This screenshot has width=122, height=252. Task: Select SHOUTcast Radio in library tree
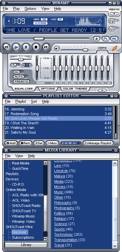tap(27, 206)
